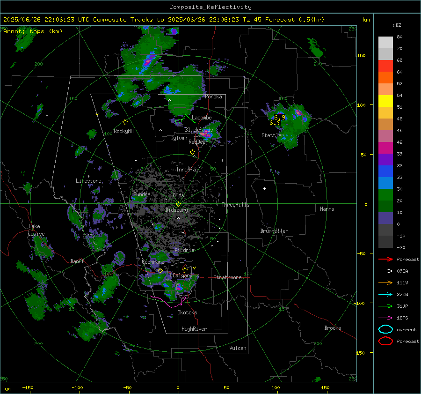Image resolution: width=421 pixels, height=394 pixels.
Task: Click the Lake Louise label
Action: coord(36,230)
